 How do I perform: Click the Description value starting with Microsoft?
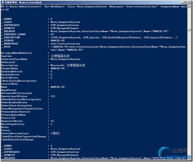coord(68,65)
